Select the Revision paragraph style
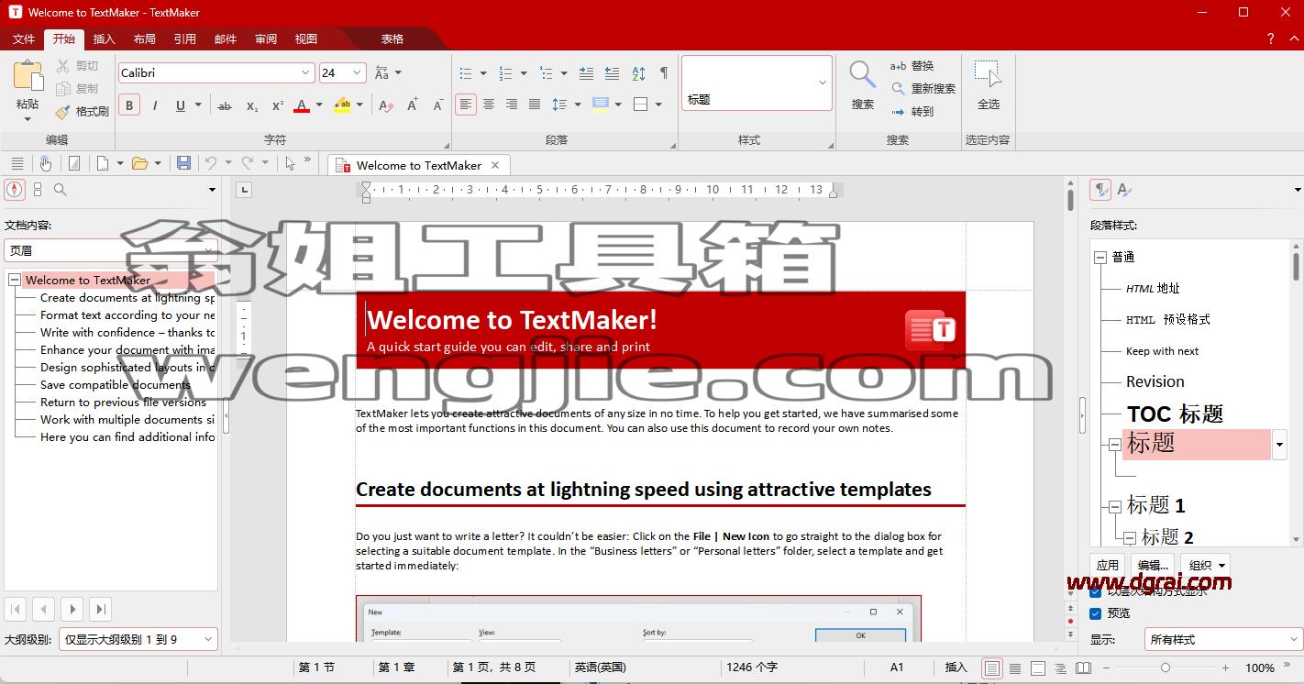 point(1155,381)
